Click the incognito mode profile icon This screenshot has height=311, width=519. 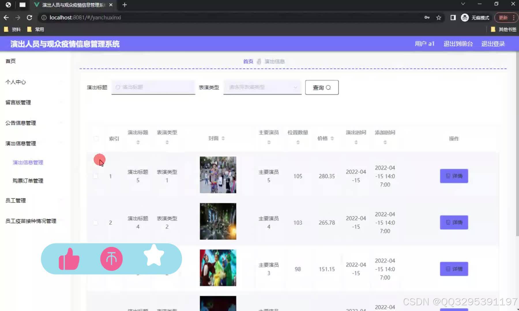[x=465, y=18]
